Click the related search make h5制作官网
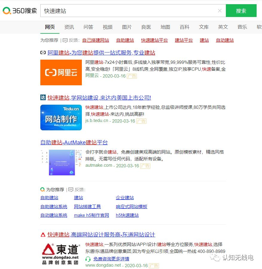The image size is (262, 269). (x=92, y=216)
